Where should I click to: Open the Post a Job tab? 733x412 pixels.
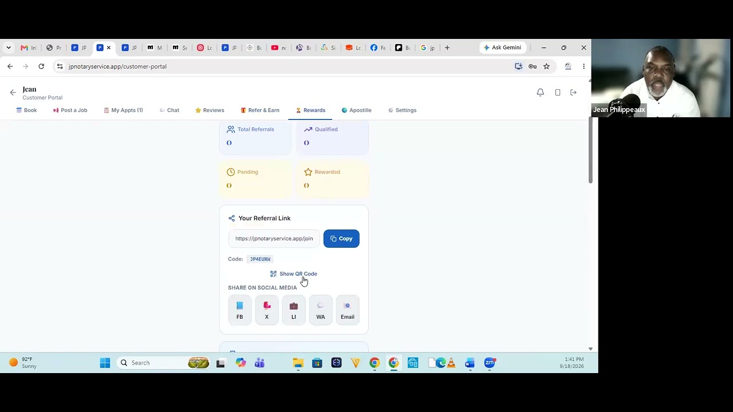pos(70,110)
